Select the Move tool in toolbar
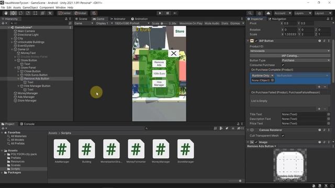 coord(13,13)
